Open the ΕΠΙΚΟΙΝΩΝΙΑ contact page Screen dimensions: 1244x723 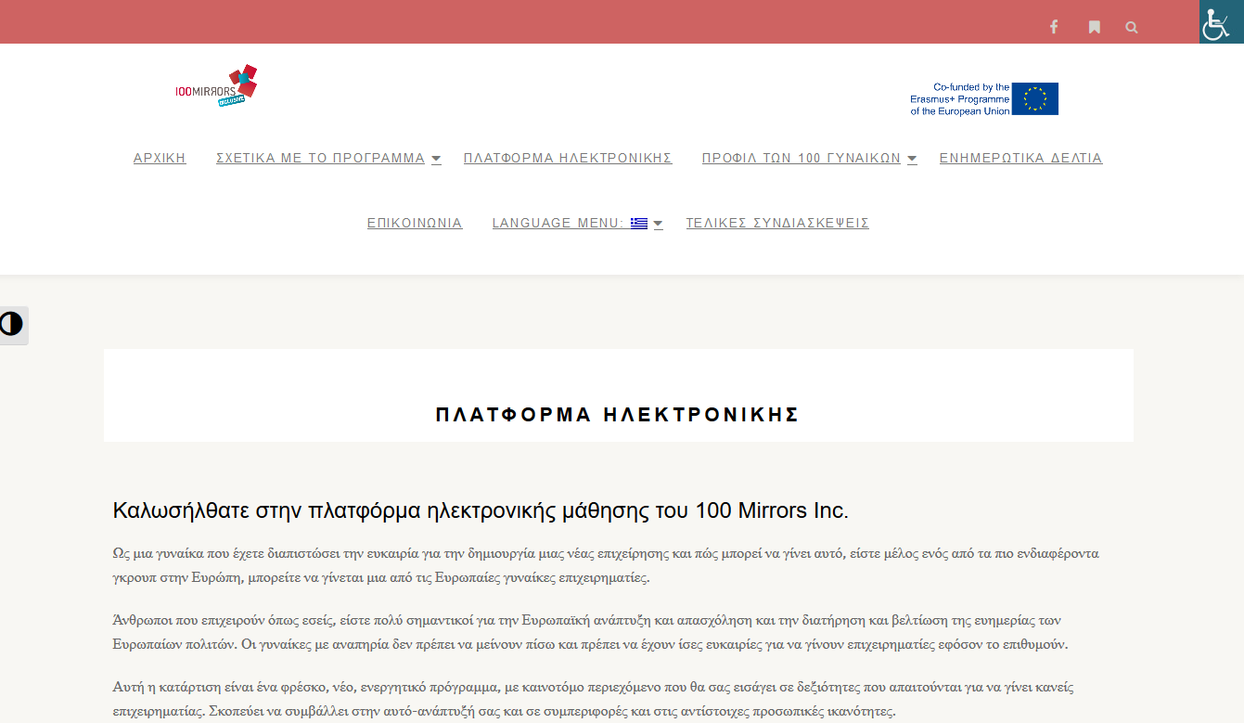(x=415, y=223)
